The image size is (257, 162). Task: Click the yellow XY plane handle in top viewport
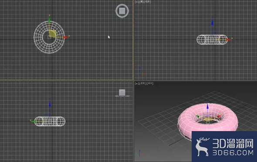53,34
